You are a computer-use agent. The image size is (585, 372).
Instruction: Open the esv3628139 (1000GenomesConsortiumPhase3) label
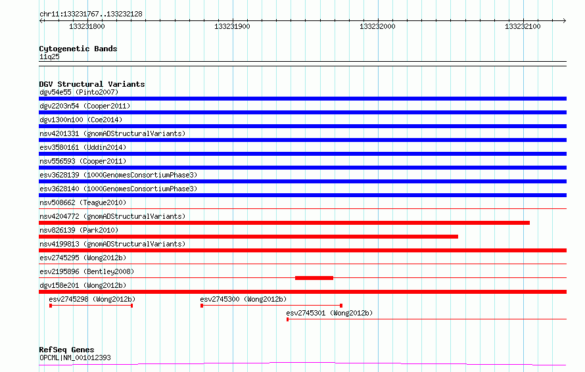[x=118, y=175]
